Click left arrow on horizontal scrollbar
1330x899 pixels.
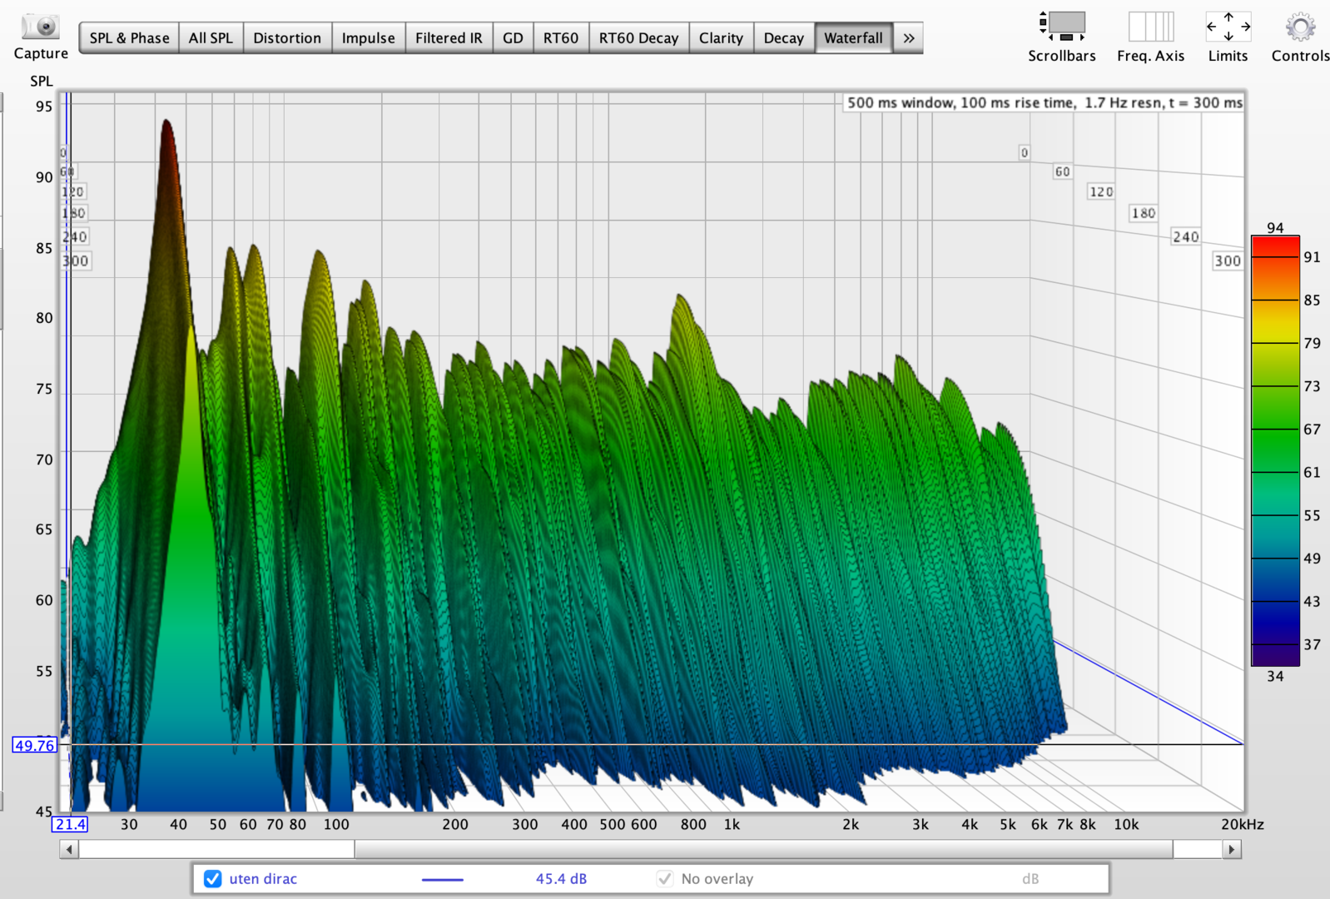coord(69,850)
